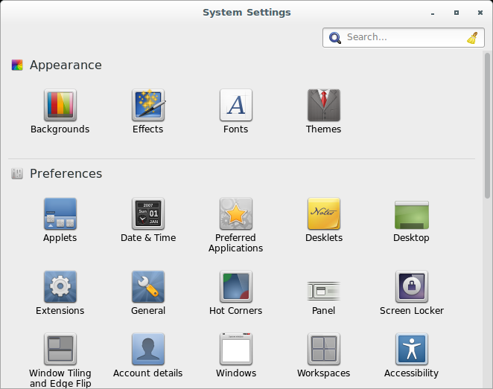Open Date & Time settings

(147, 214)
